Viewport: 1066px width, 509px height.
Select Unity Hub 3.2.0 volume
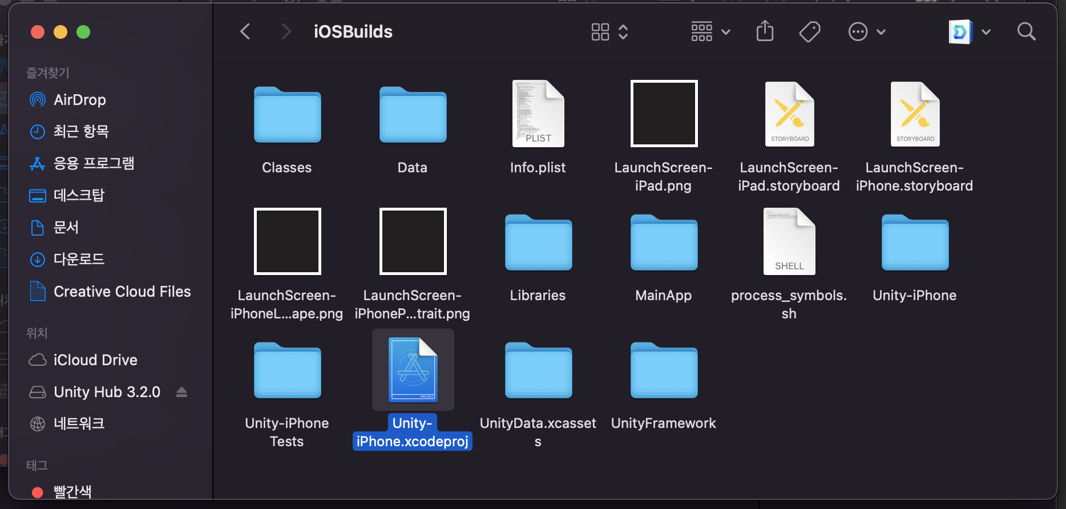(95, 392)
